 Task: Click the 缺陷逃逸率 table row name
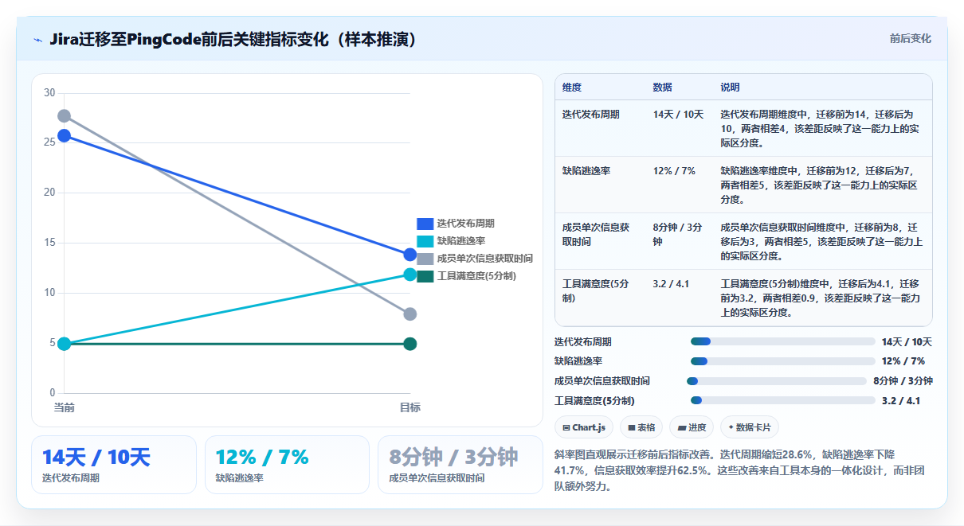586,171
